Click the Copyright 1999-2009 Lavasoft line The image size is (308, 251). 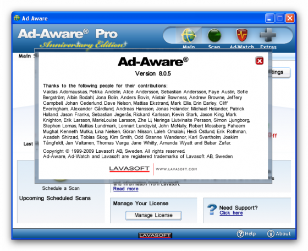114,151
